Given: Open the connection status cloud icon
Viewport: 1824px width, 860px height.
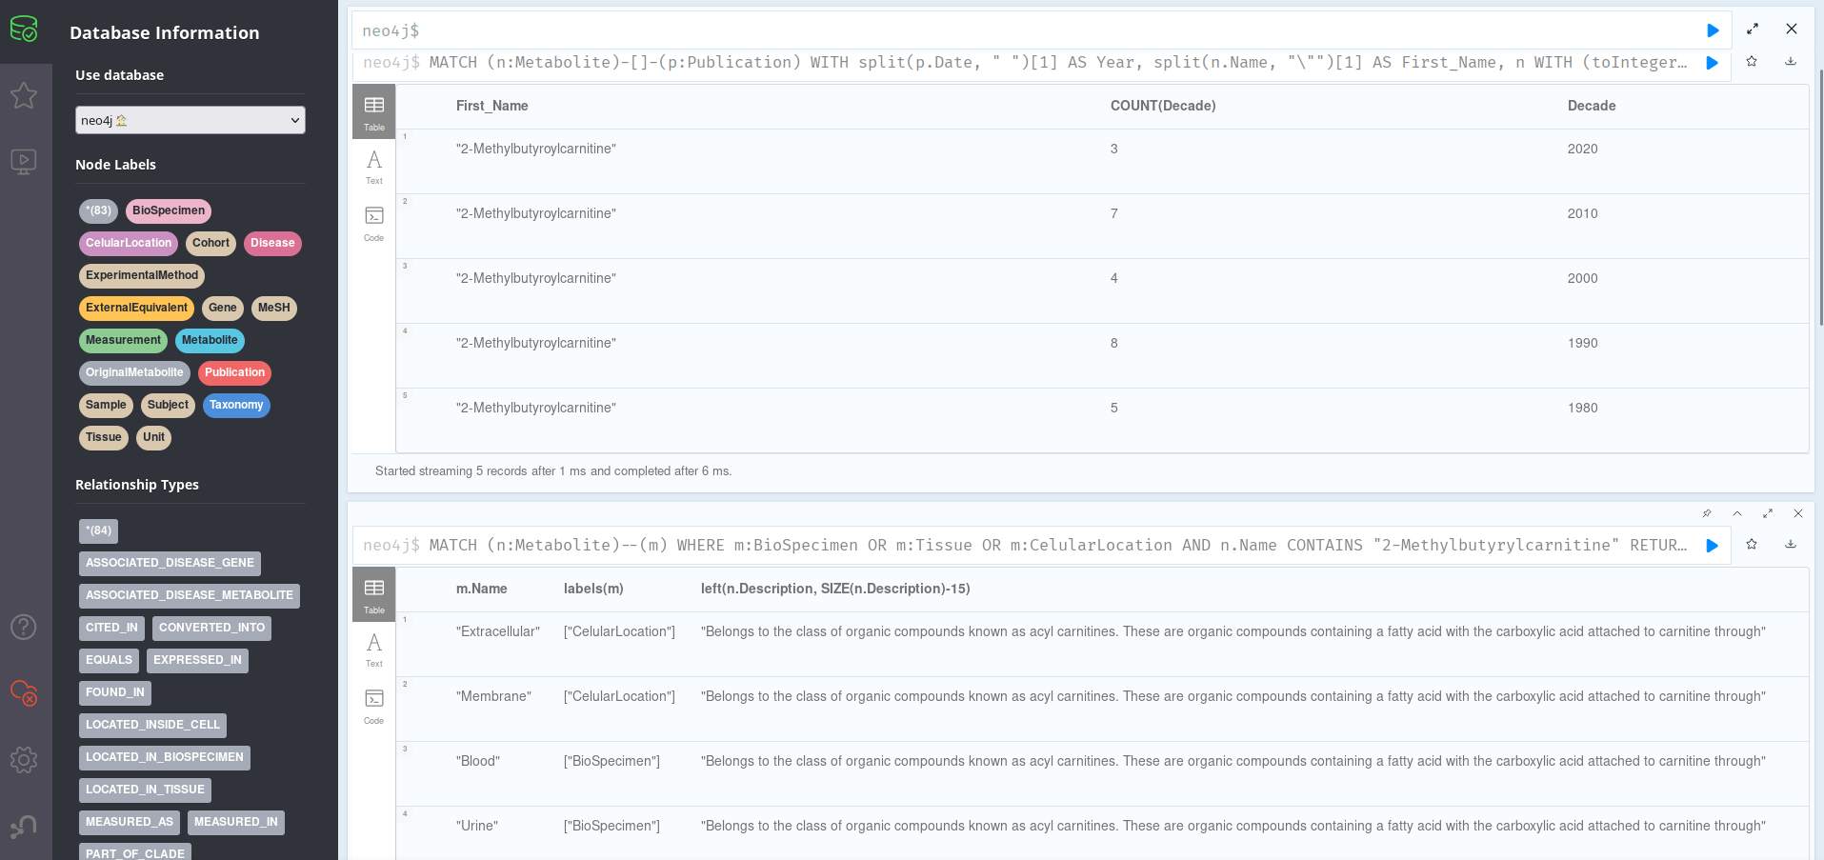Looking at the screenshot, I should tap(24, 692).
